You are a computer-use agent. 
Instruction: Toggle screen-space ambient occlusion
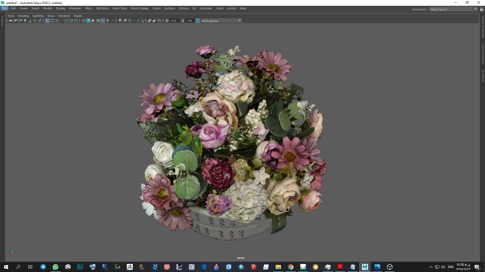tap(119, 21)
